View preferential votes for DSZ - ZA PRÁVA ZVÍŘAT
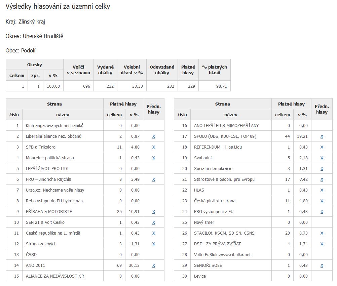The width and height of the screenshot is (337, 286). coord(322,244)
